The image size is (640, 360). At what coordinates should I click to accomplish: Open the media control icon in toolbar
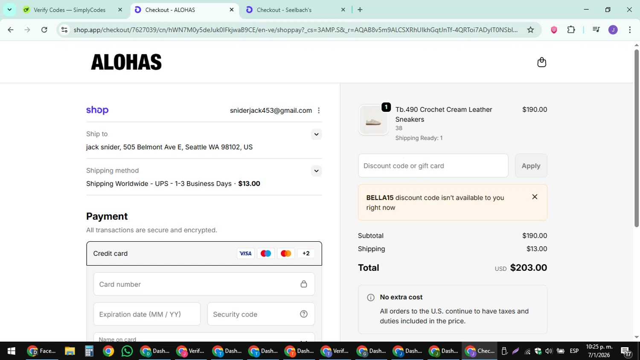pyautogui.click(x=596, y=29)
